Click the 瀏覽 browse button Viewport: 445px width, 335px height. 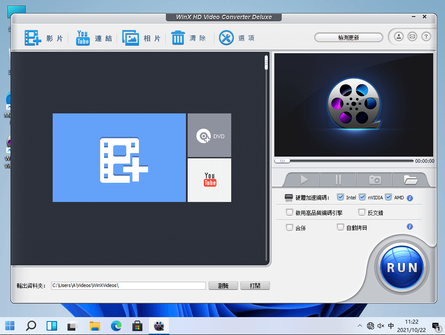tap(223, 286)
